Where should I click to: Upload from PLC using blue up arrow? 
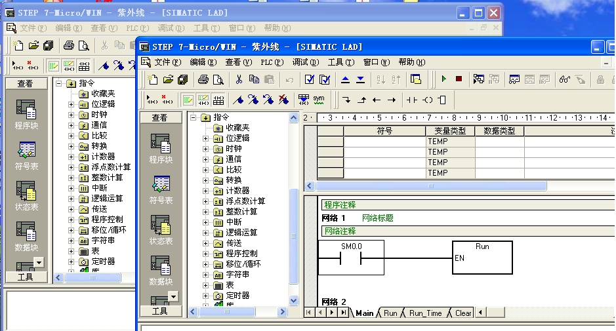(345, 80)
